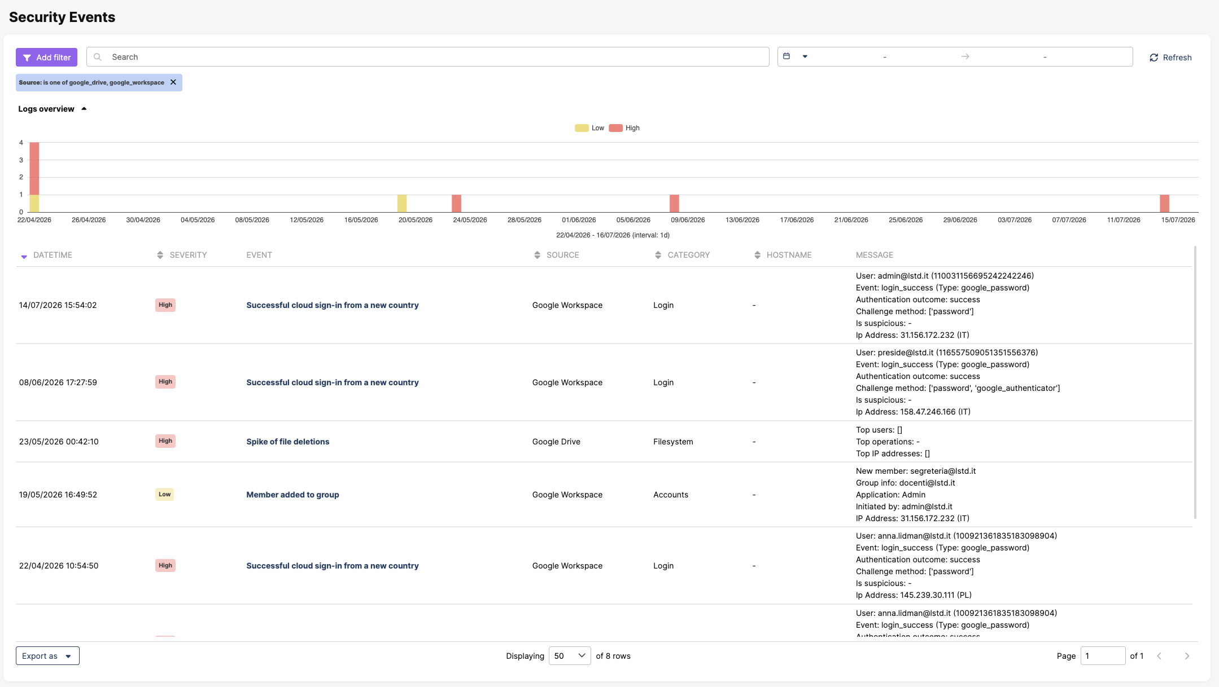
Task: Change rows displayed from 50 dropdown
Action: click(570, 656)
